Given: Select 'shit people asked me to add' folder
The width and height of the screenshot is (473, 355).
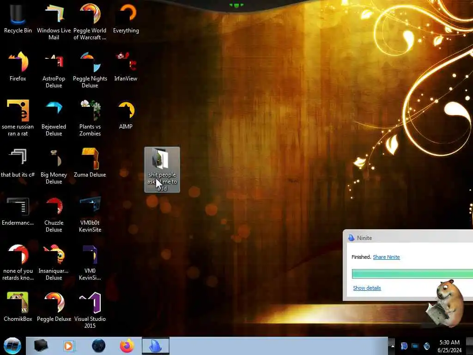Looking at the screenshot, I should pyautogui.click(x=162, y=170).
